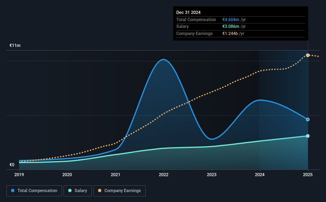Toggle the Company Earnings legend button

pos(120,191)
